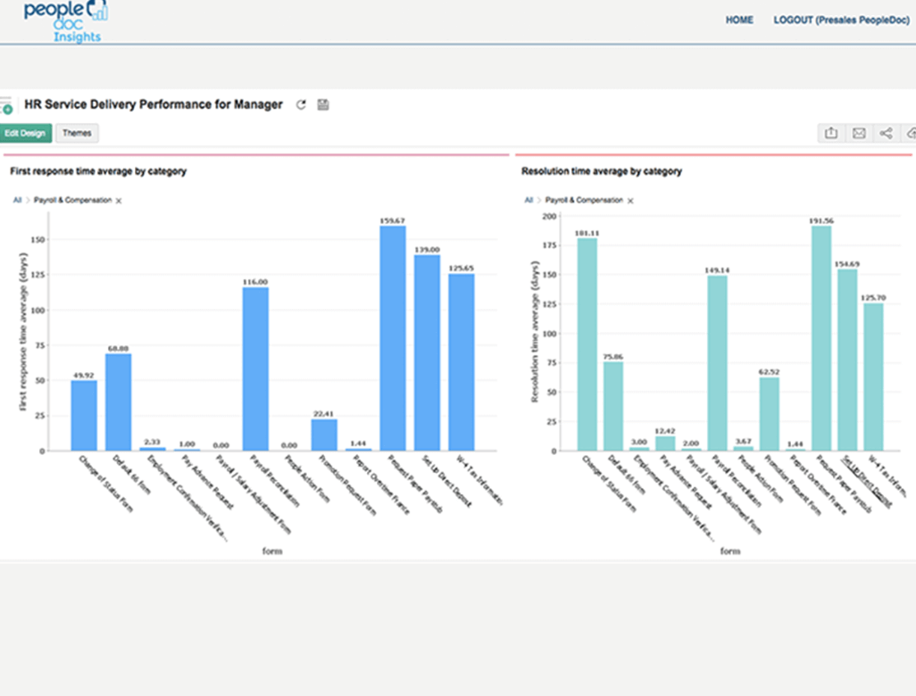Select the blue bar labeled 22.41
916x696 pixels.
point(324,435)
